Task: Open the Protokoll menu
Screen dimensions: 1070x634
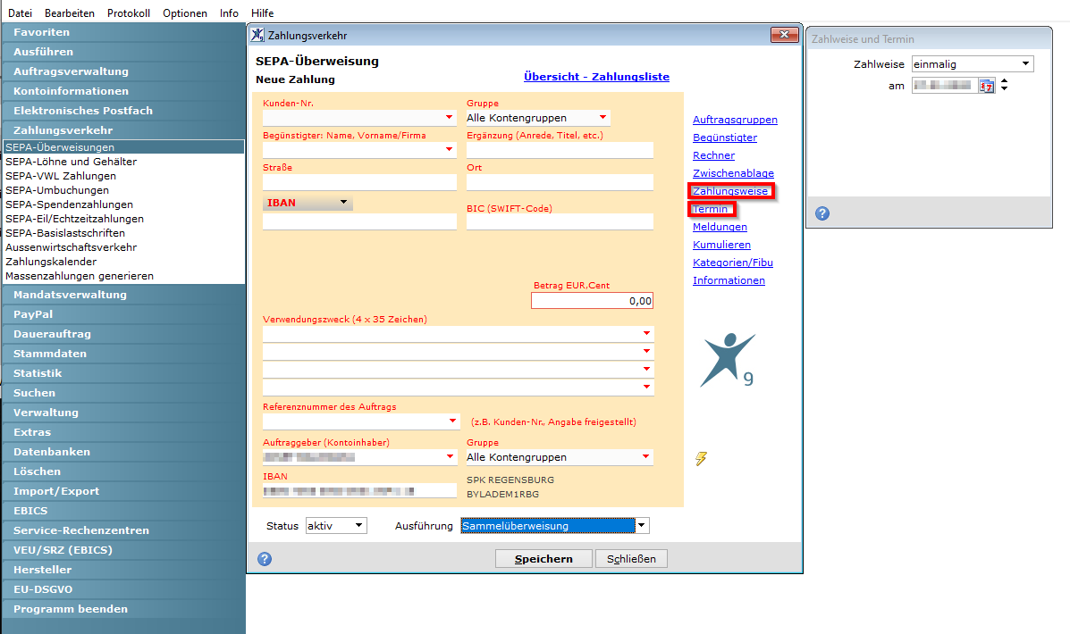Action: pos(129,13)
